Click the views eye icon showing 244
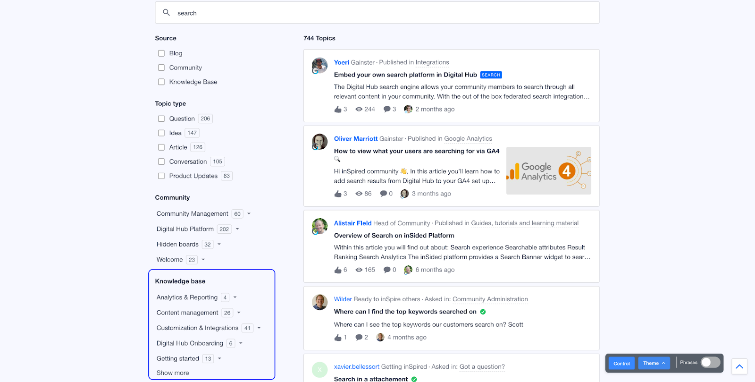The height and width of the screenshot is (382, 755). [x=359, y=109]
